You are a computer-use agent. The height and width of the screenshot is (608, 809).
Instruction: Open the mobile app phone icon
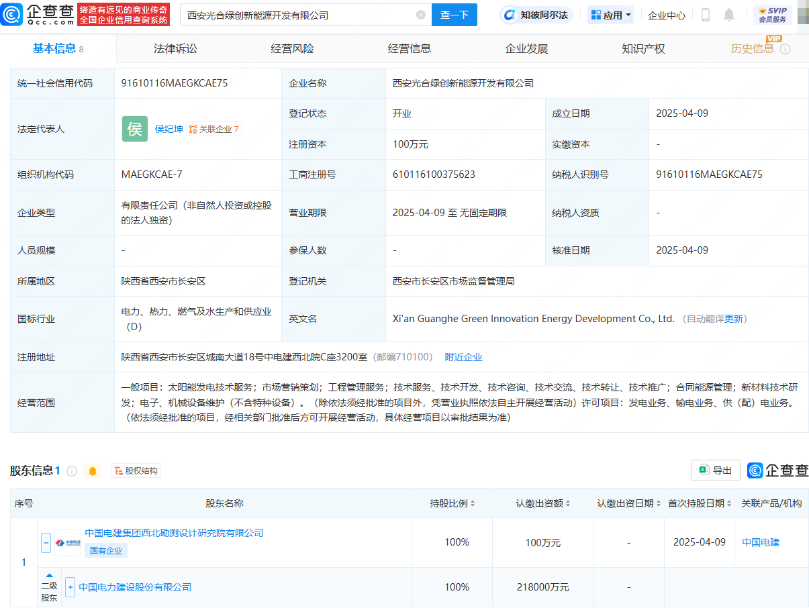pyautogui.click(x=706, y=15)
